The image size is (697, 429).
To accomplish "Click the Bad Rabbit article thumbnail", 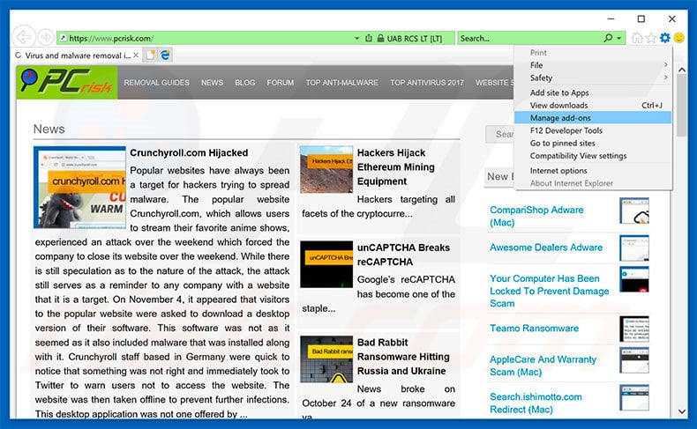I will [x=326, y=359].
